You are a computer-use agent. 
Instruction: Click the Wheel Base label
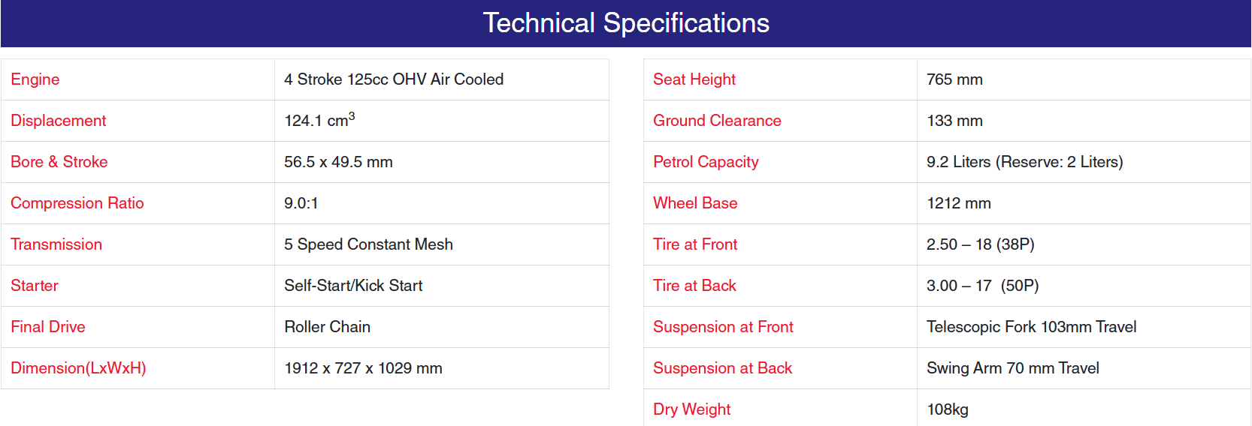click(x=695, y=203)
